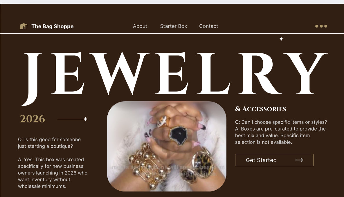Image resolution: width=344 pixels, height=197 pixels.
Task: Click the star-tipped line next to 2026
Action: click(x=72, y=119)
